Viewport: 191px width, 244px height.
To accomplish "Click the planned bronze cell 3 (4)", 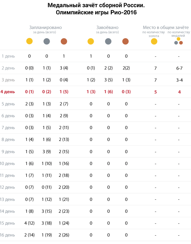I will 64,68.
